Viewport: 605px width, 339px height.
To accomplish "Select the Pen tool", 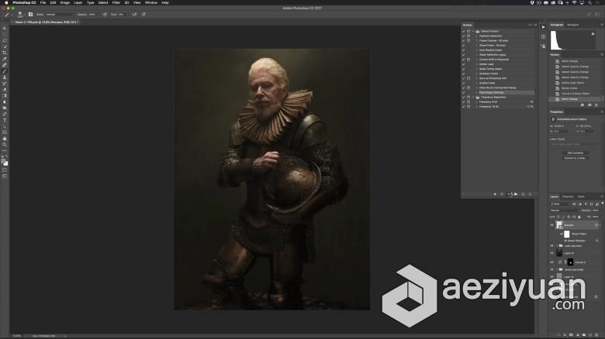I will [x=4, y=115].
